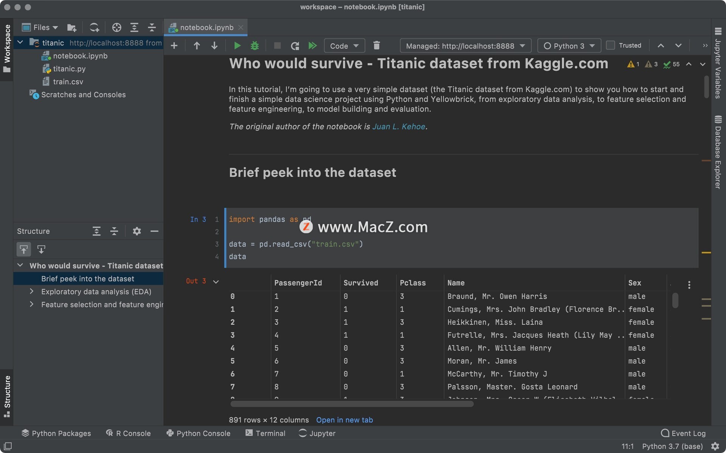Select train.csv in file tree

[x=68, y=81]
